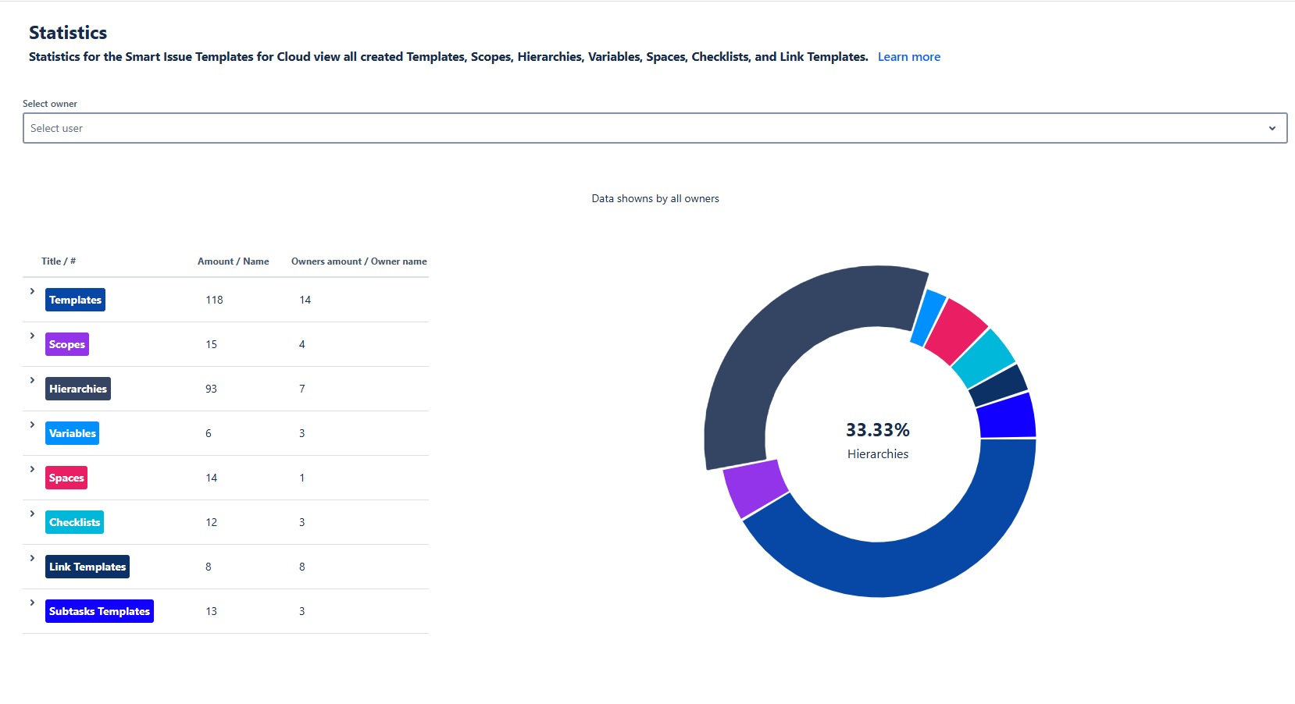Click the Select user owner field

[640, 128]
